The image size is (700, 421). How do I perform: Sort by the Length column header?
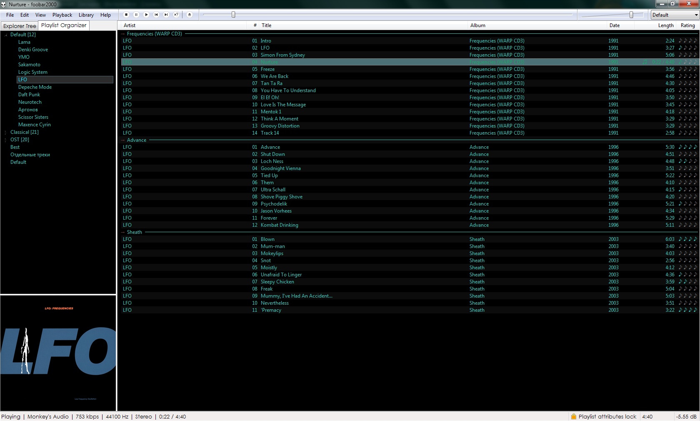click(x=655, y=25)
